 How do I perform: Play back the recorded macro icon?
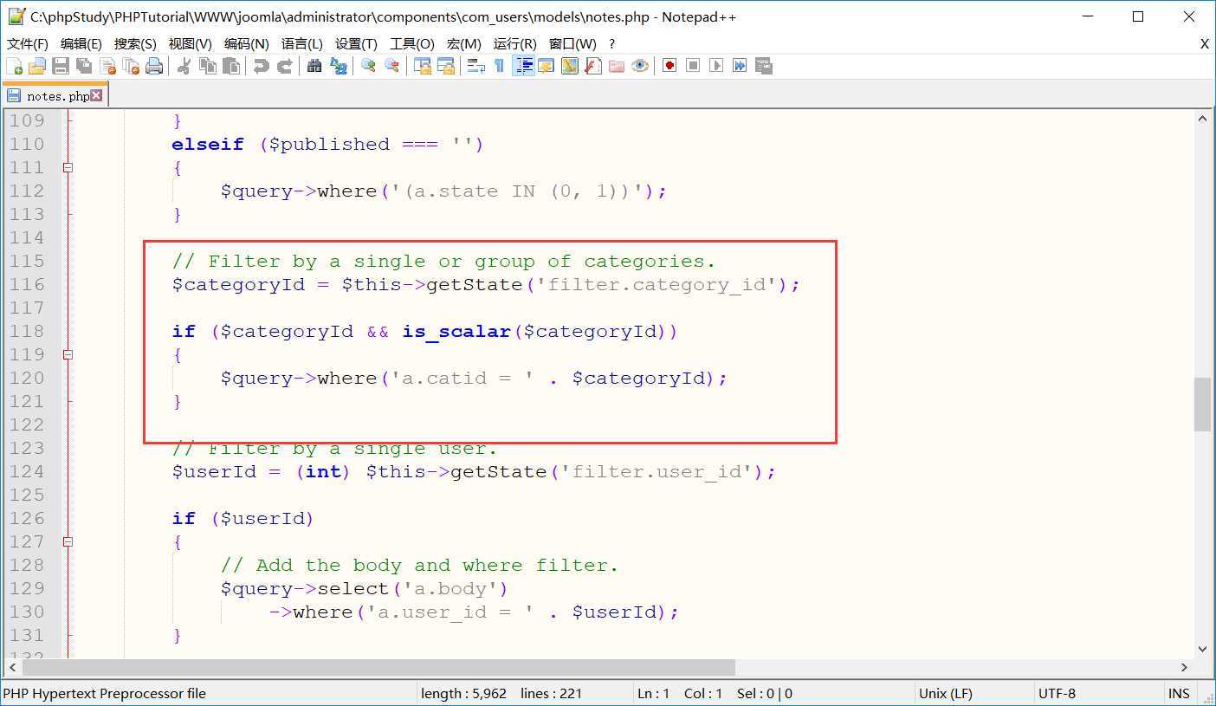716,66
